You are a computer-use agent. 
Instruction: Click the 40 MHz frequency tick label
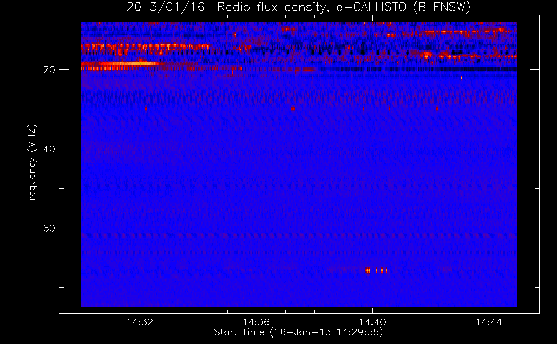pyautogui.click(x=49, y=149)
